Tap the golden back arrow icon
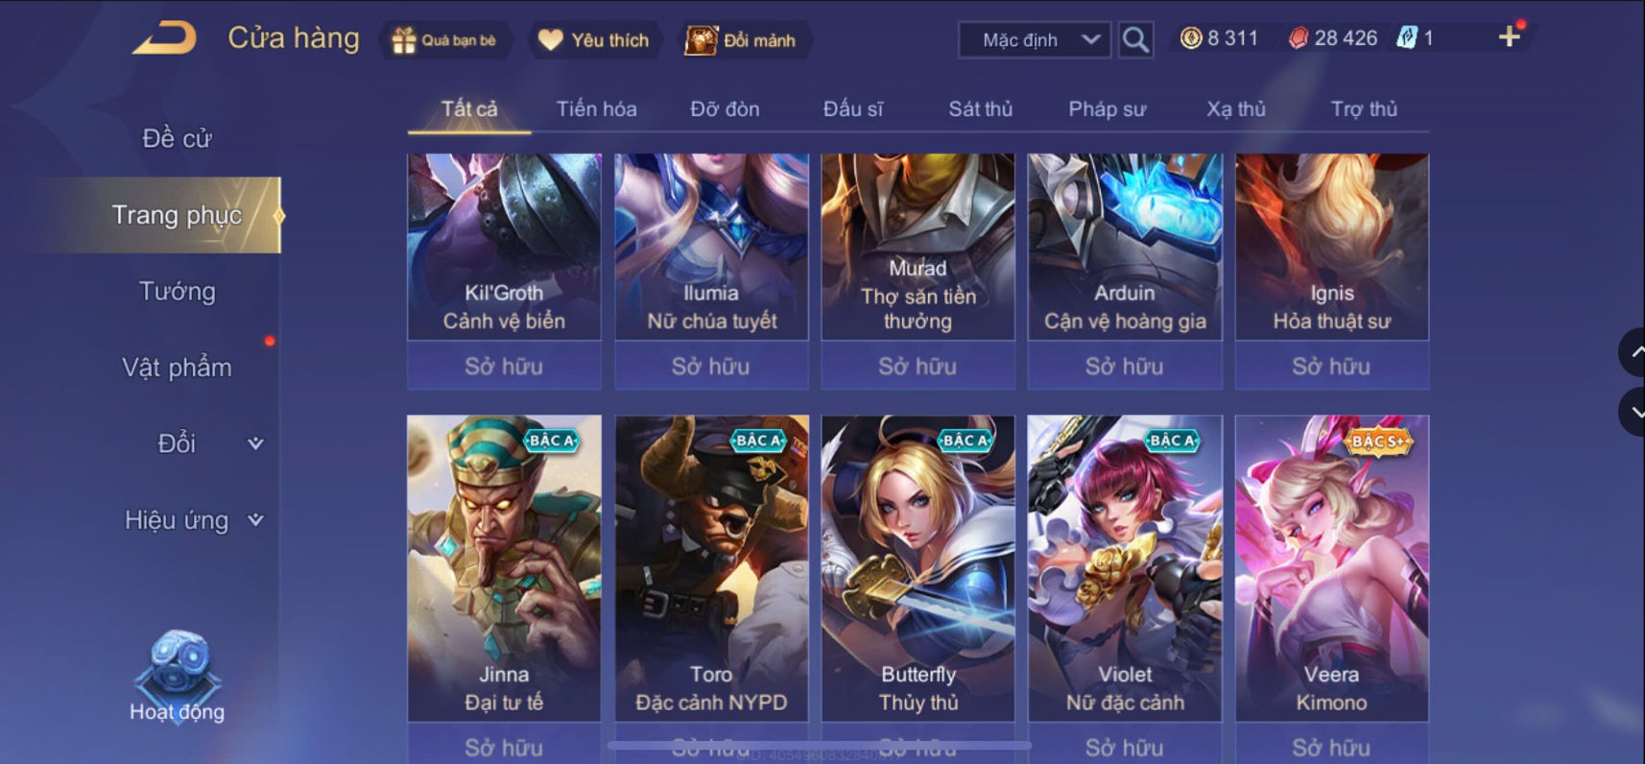 [165, 38]
